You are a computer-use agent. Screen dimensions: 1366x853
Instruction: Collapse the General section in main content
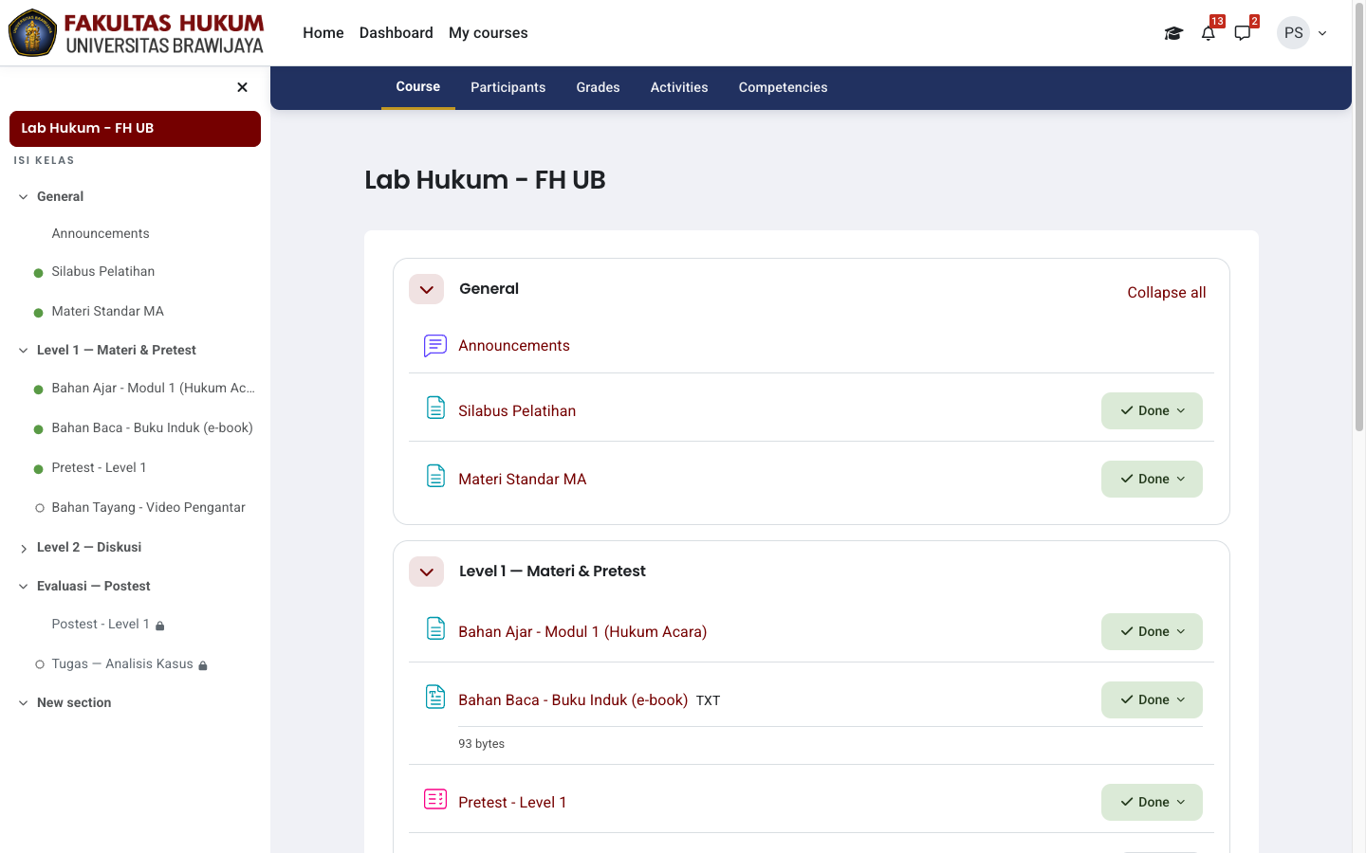[426, 289]
